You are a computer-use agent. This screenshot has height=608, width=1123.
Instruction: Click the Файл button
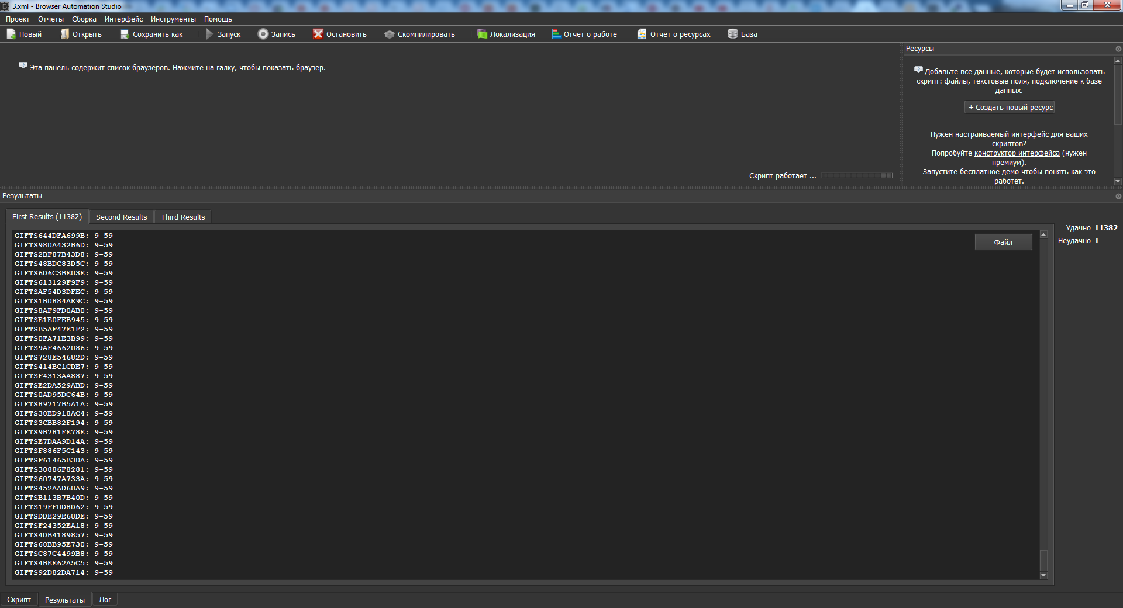(x=1003, y=242)
